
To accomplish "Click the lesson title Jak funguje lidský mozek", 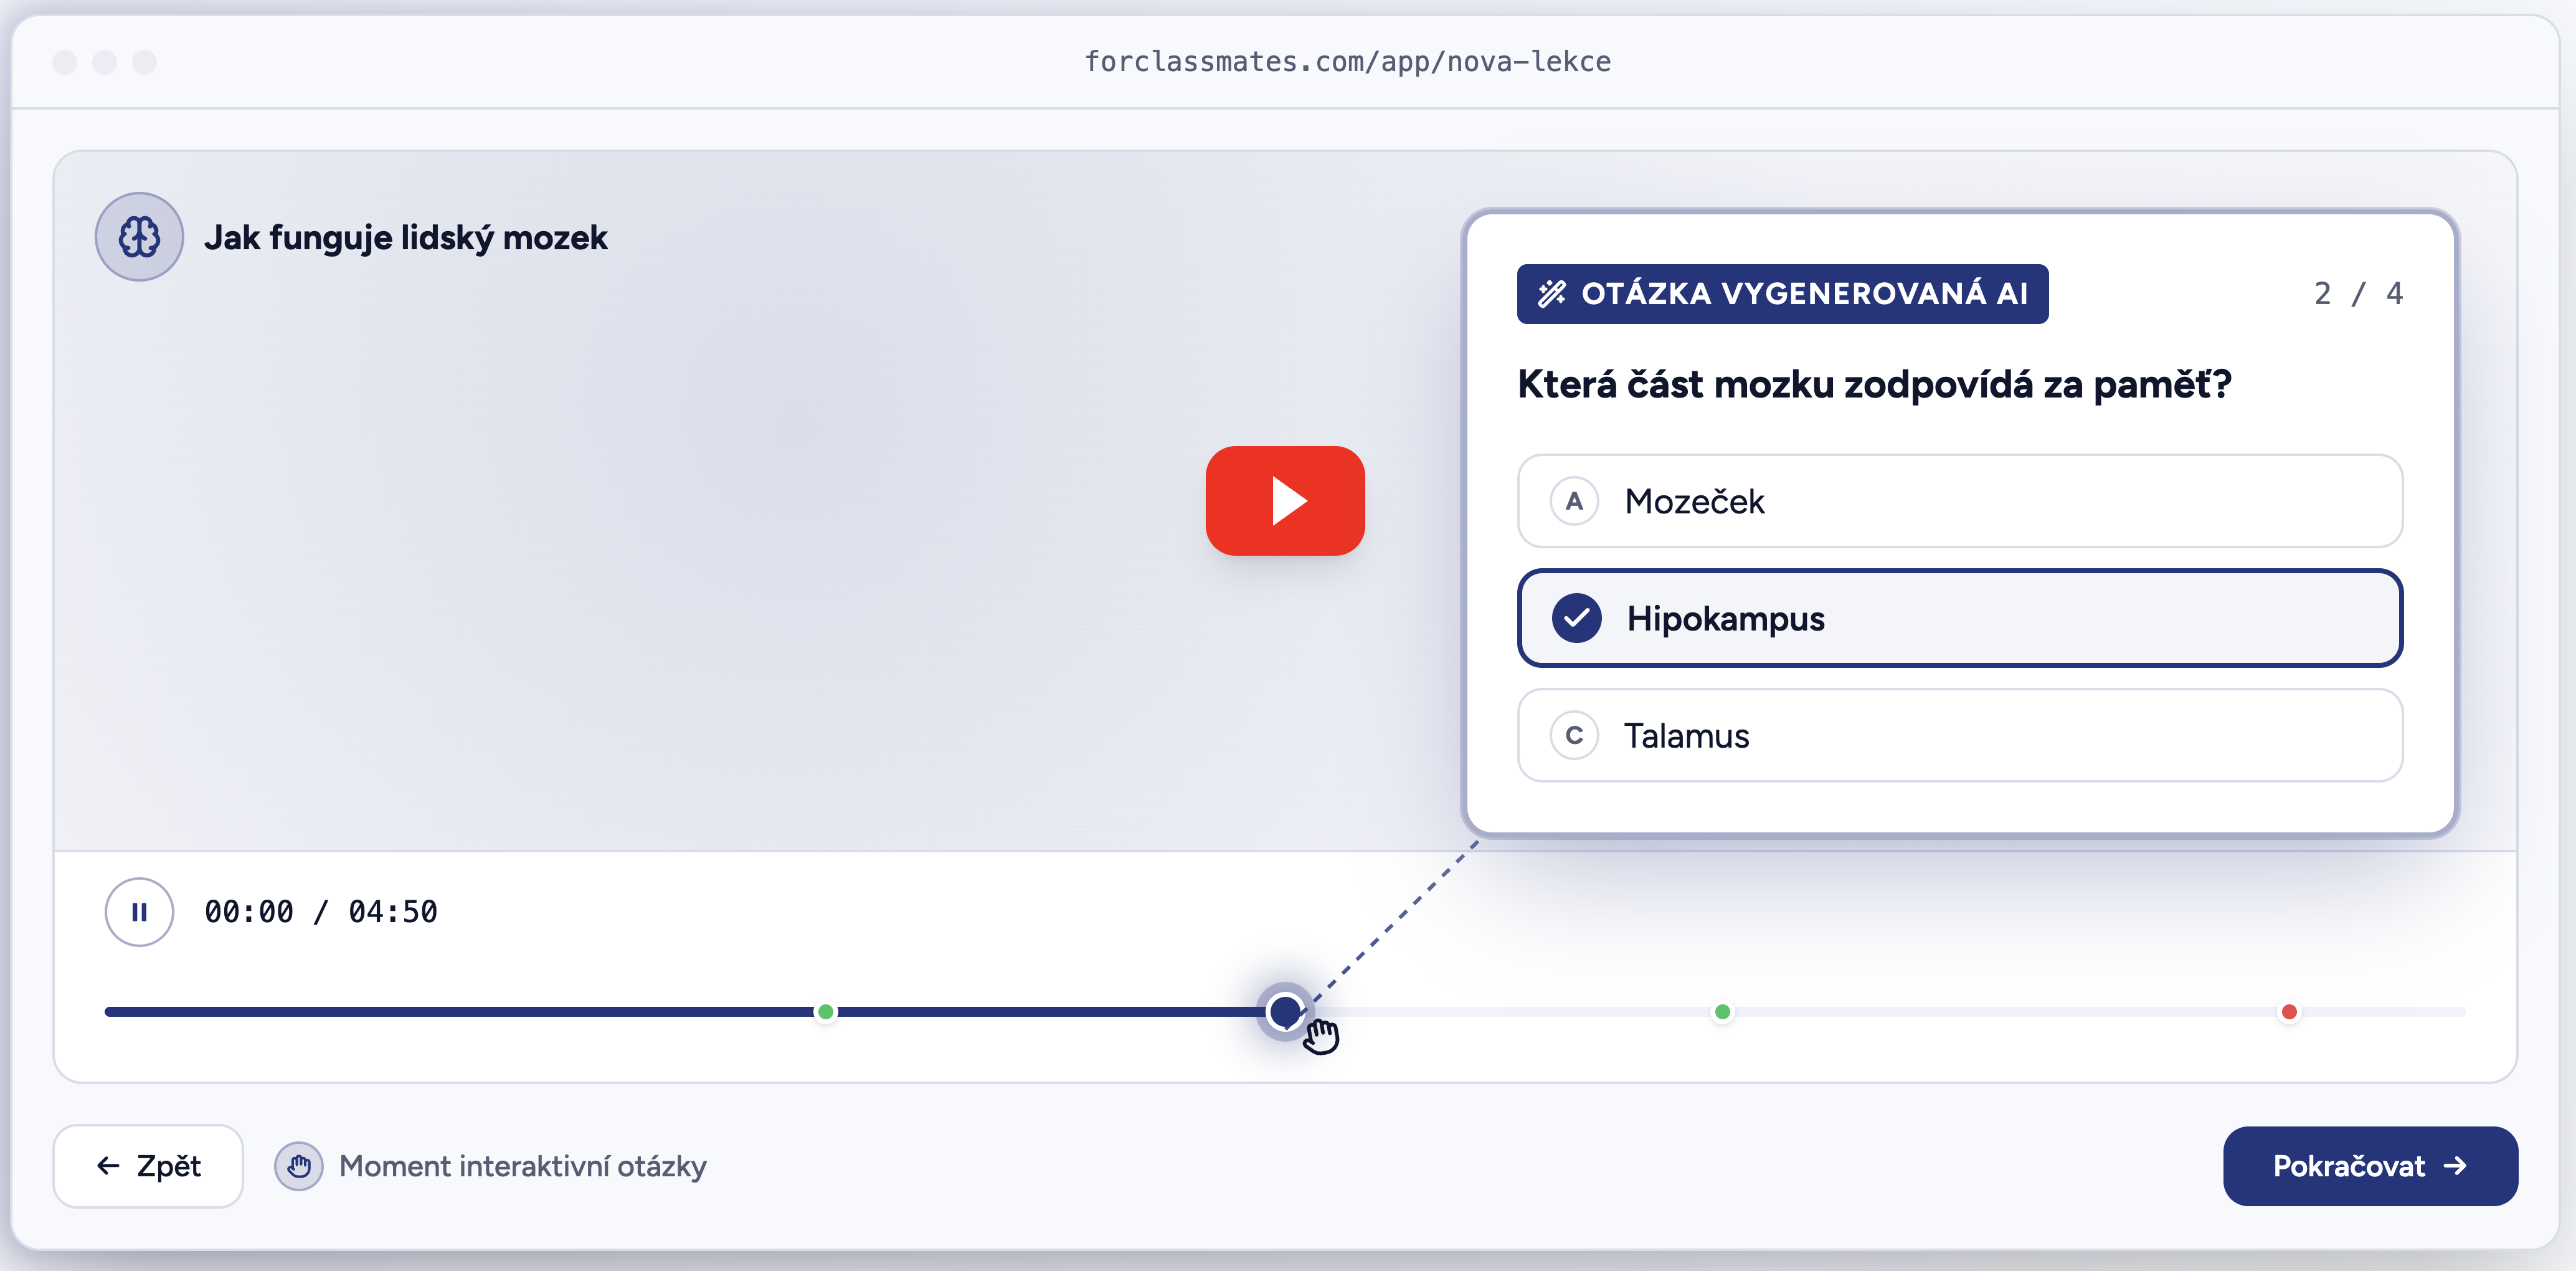I will point(406,238).
